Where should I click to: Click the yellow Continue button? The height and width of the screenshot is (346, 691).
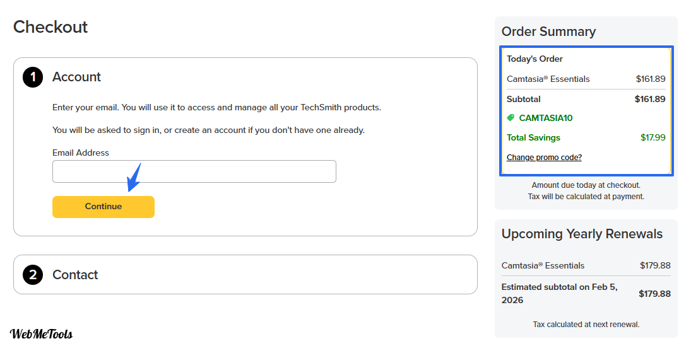tap(103, 207)
